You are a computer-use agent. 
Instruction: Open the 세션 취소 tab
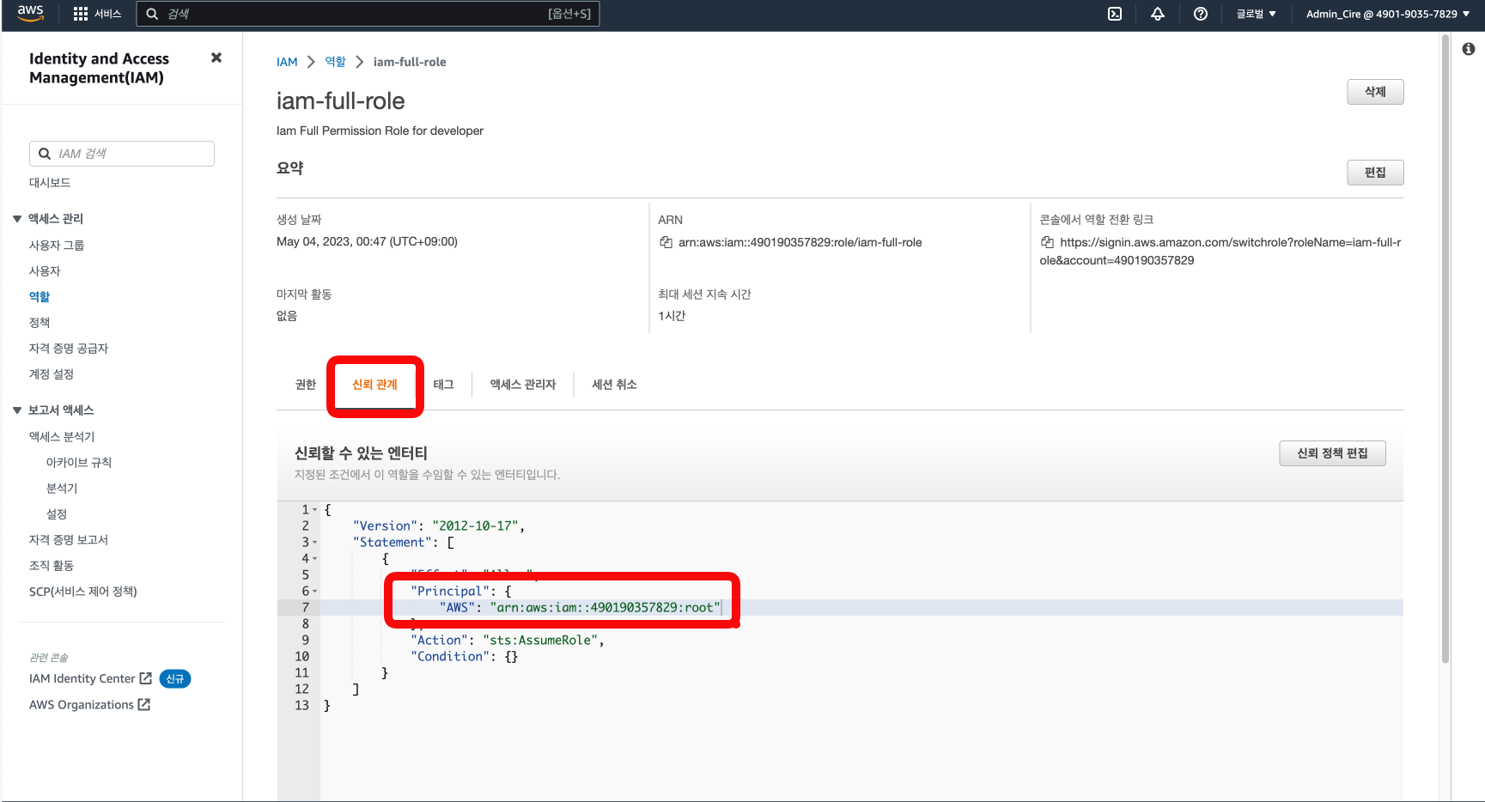[x=614, y=385]
